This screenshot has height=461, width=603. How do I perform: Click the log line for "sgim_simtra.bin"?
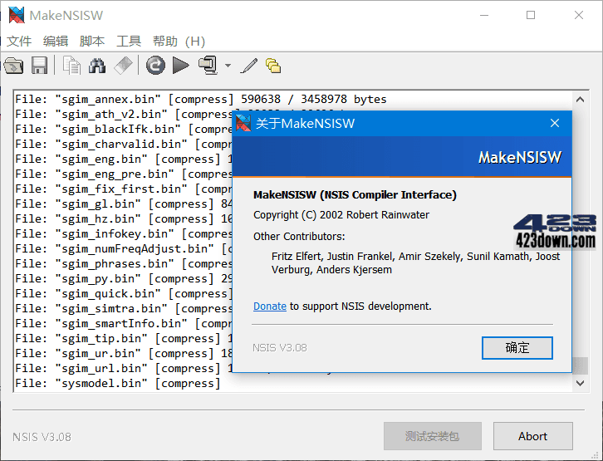pos(124,309)
